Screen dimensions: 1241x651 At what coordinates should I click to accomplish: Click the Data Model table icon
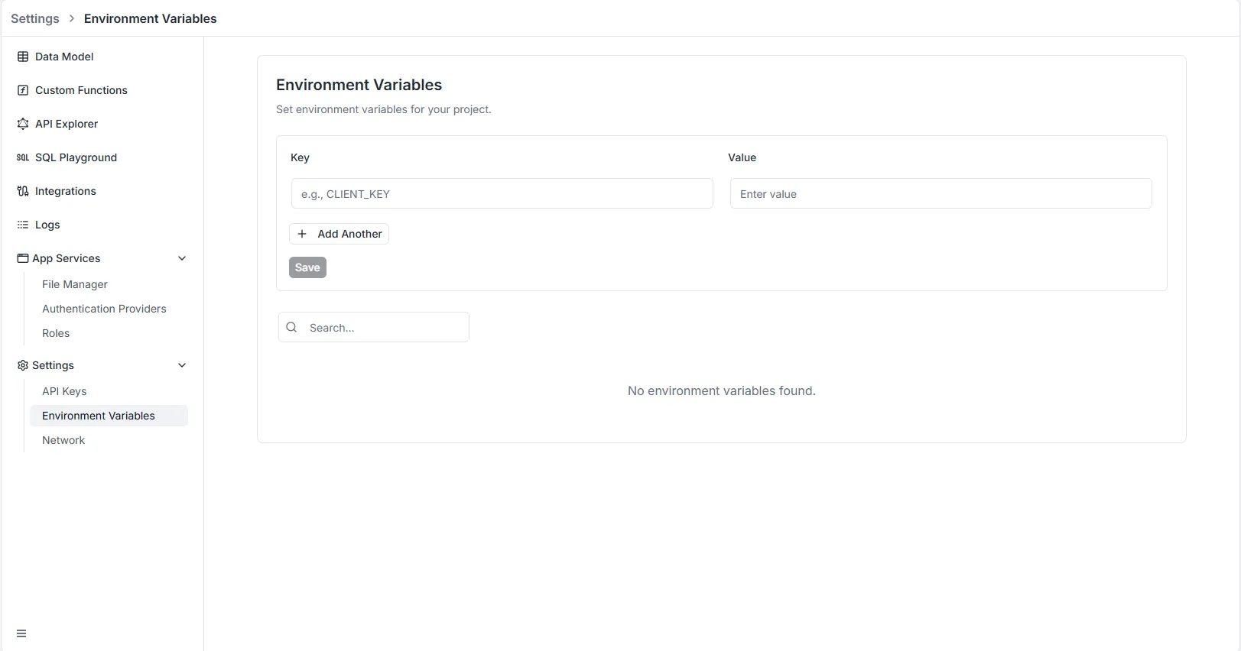click(23, 57)
